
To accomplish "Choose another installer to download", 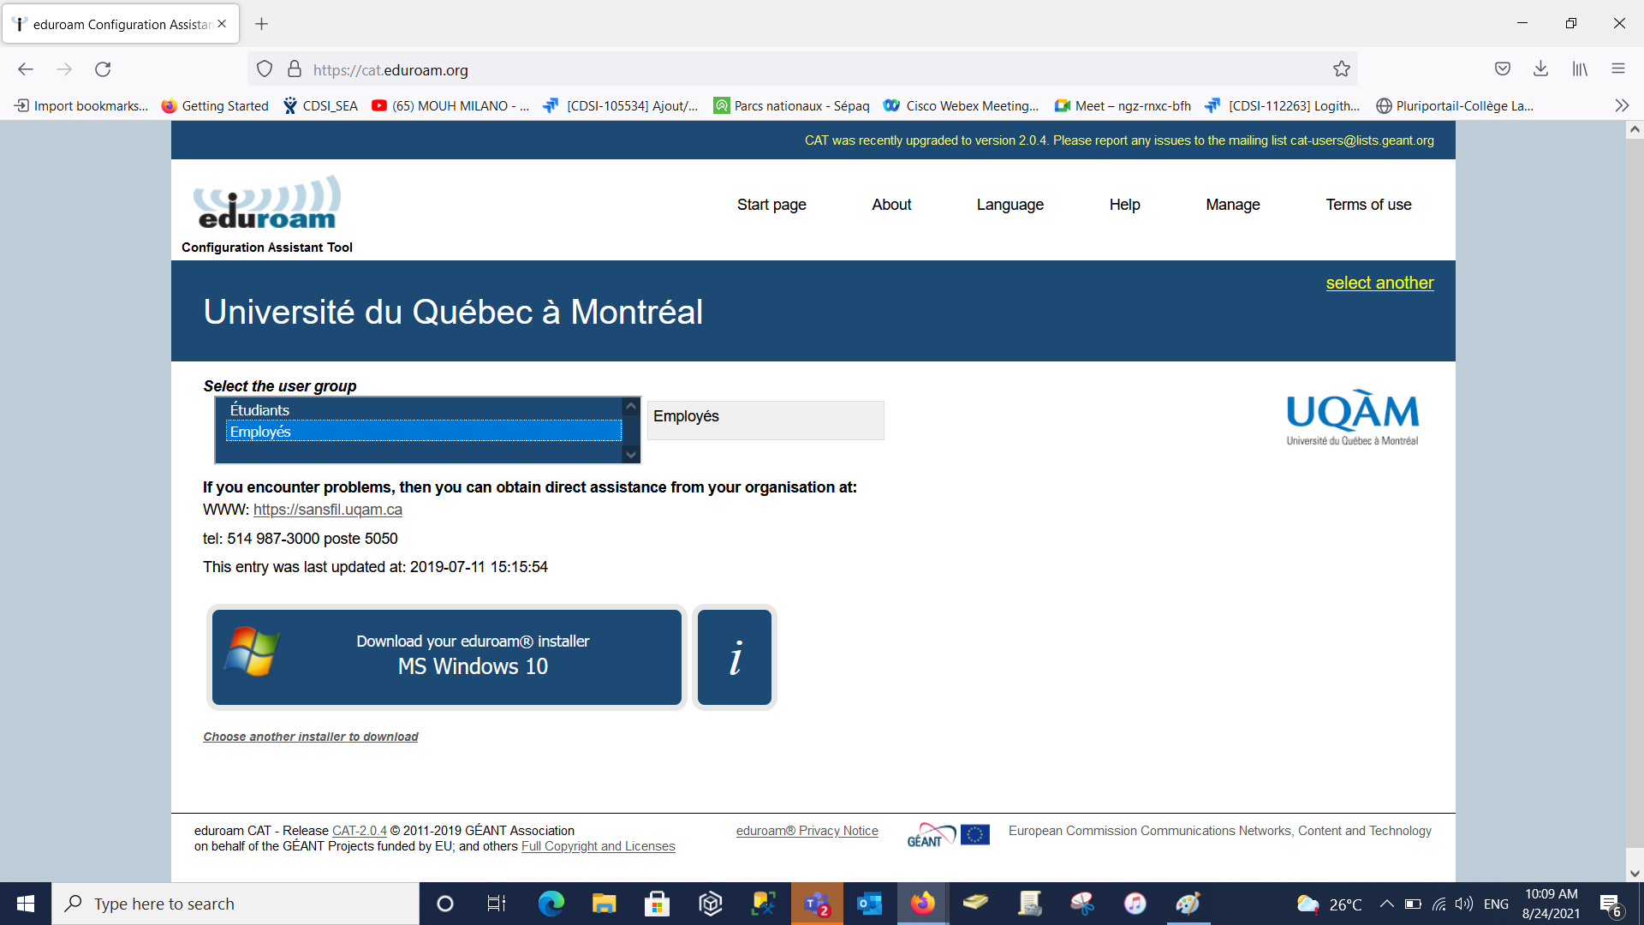I will click(311, 737).
